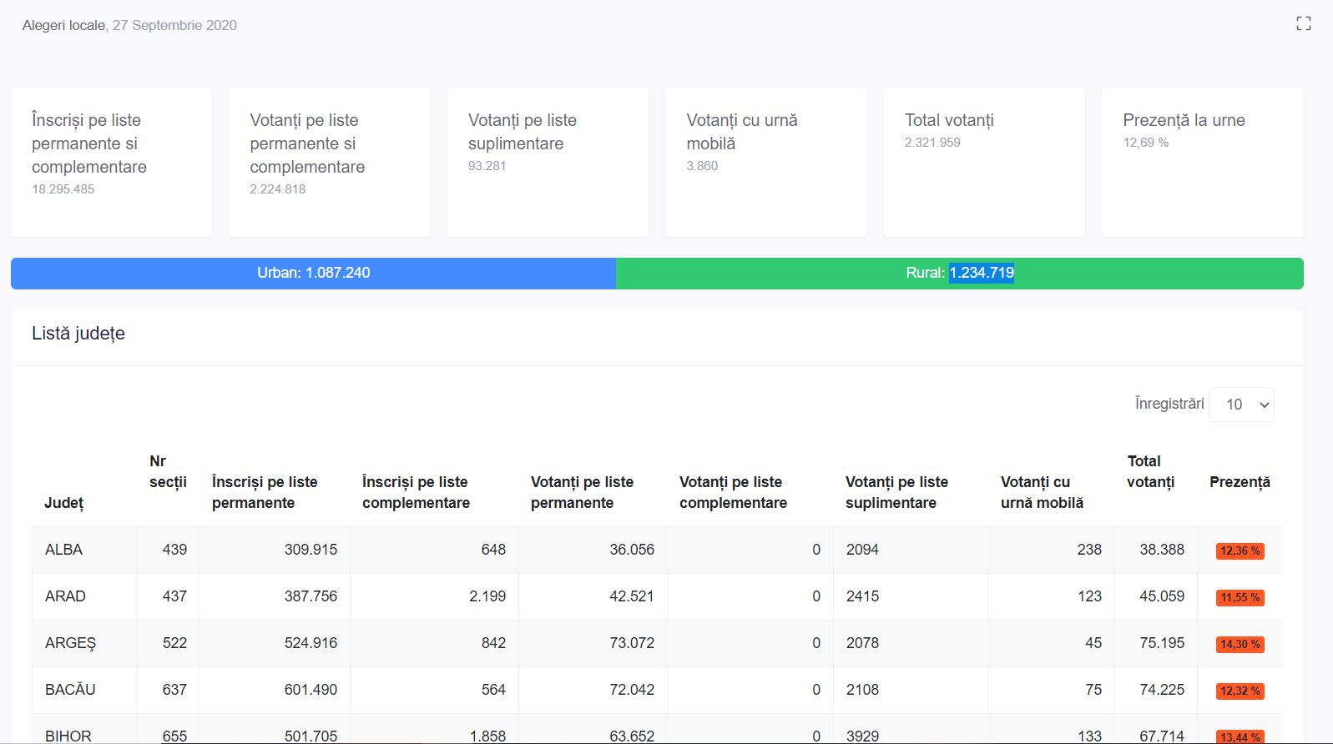Viewport: 1333px width, 744px height.
Task: Select the ALBA county row
Action: [x=64, y=550]
